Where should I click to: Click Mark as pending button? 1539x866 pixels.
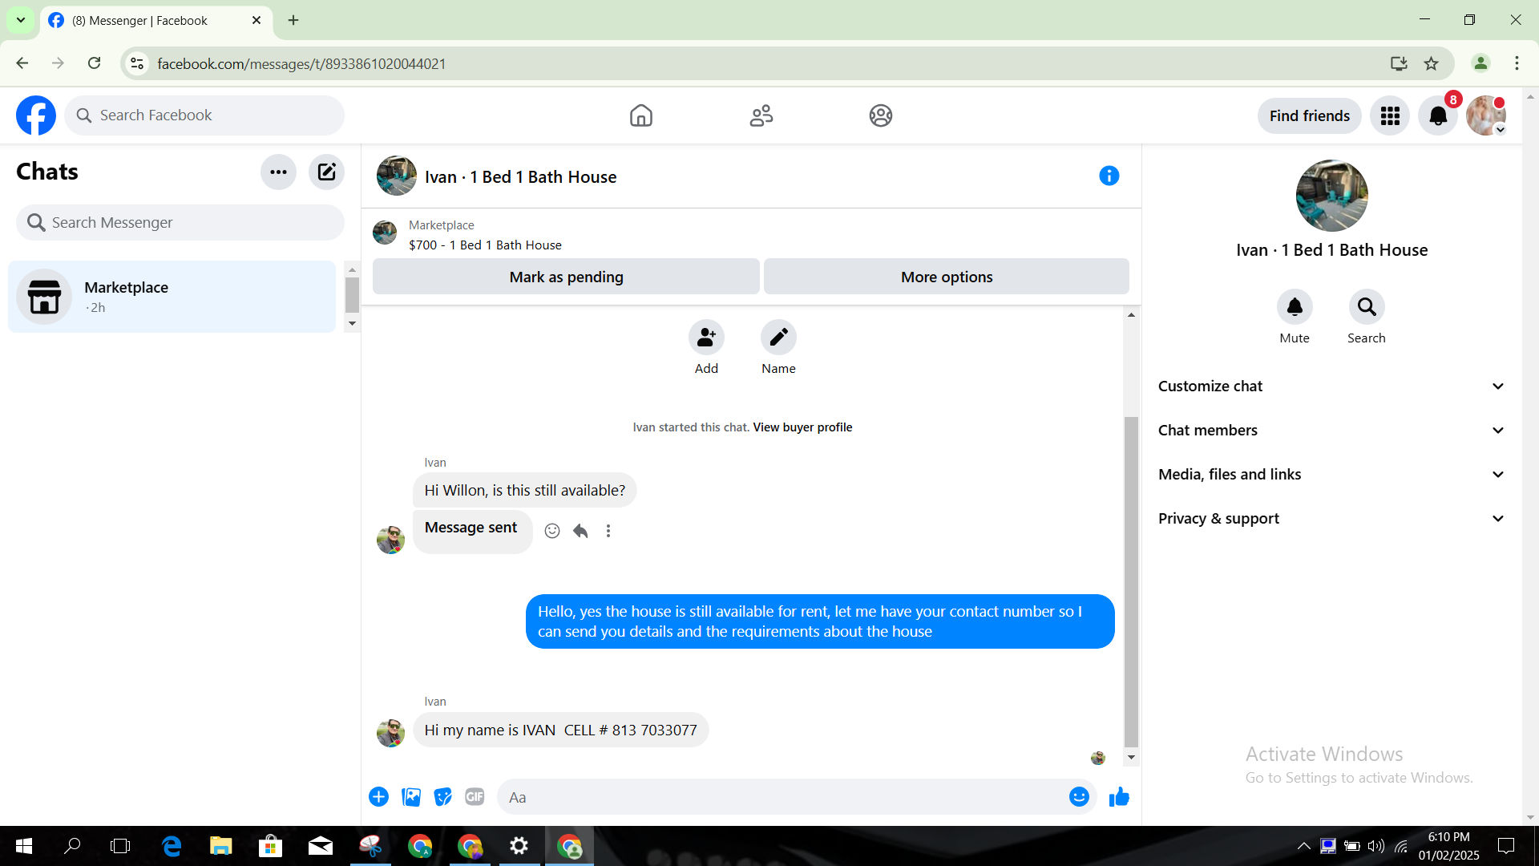[x=566, y=277]
